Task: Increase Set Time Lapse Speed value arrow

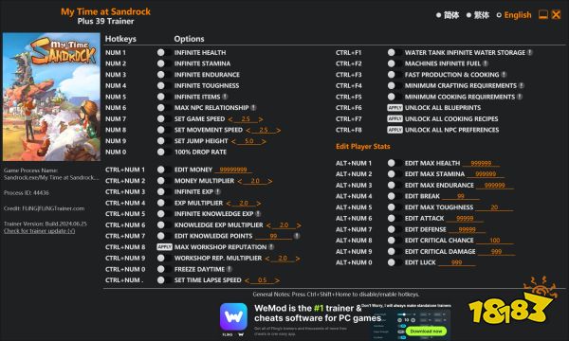Action: point(277,280)
